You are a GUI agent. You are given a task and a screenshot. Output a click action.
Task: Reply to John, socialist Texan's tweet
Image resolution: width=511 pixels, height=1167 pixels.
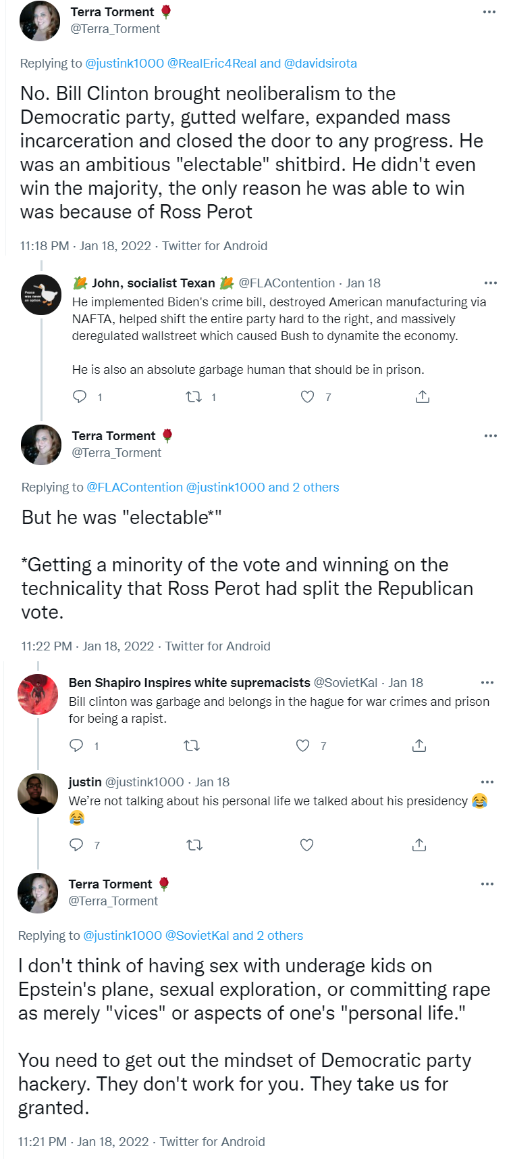pyautogui.click(x=80, y=397)
